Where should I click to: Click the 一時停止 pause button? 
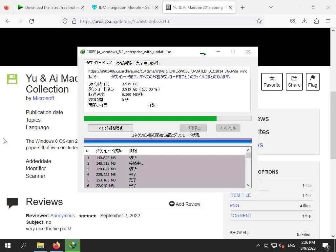pyautogui.click(x=193, y=128)
